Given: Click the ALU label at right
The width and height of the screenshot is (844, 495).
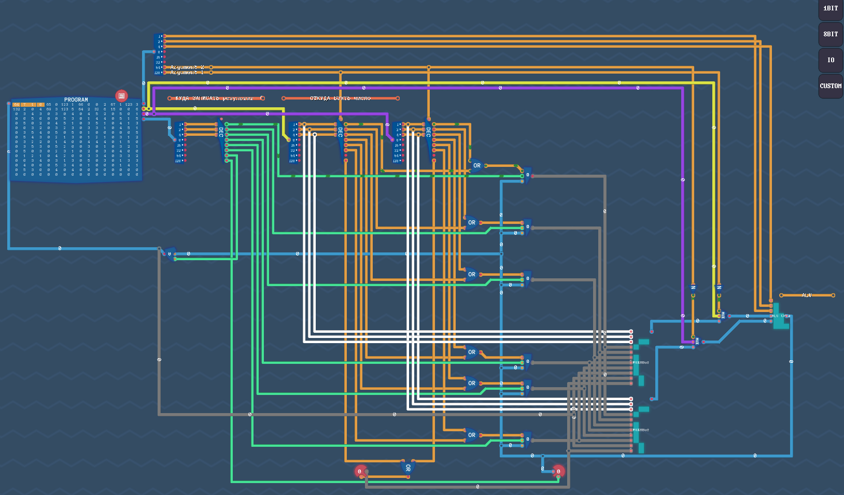Looking at the screenshot, I should click(807, 295).
